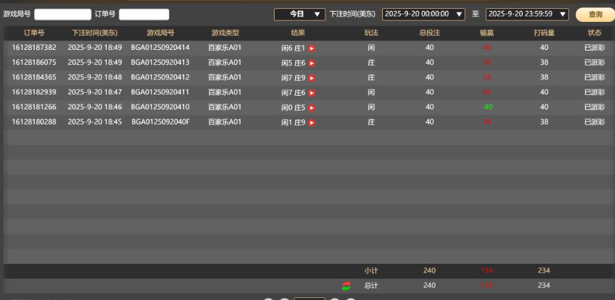
Task: Click game round BGA01250920414
Action: coord(160,48)
